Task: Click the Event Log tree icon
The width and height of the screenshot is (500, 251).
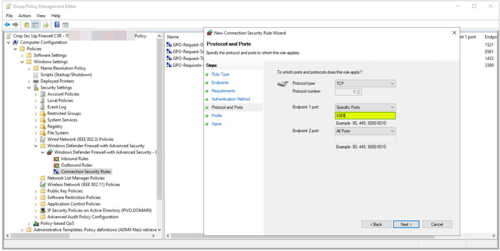Action: pyautogui.click(x=43, y=107)
